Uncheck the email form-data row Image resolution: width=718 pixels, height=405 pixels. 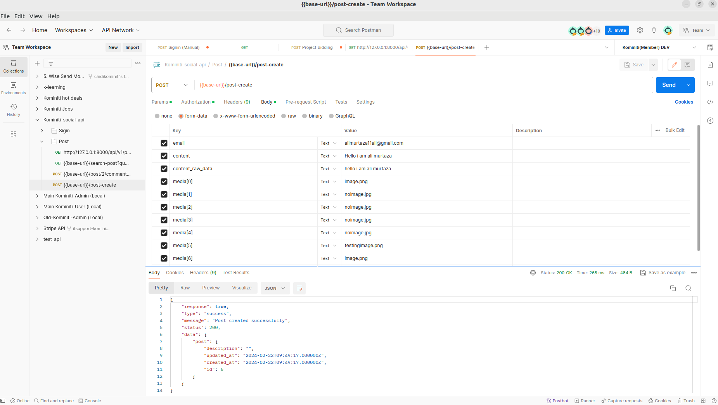[x=164, y=143]
